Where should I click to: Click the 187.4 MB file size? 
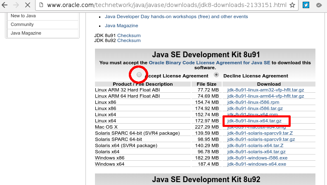click(209, 164)
